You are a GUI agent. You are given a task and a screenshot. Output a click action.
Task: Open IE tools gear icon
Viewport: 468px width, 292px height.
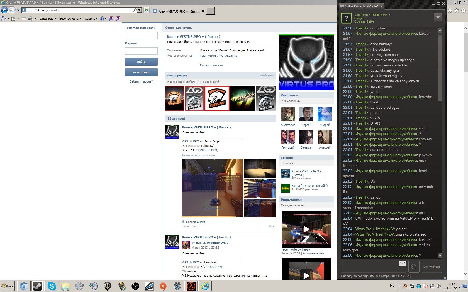(464, 10)
